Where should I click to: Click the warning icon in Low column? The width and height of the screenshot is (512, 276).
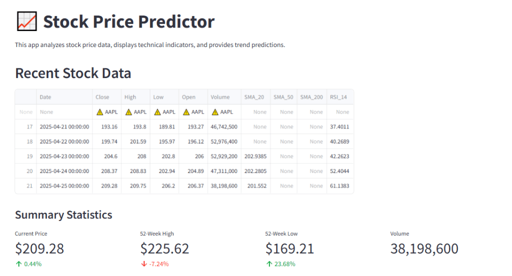click(158, 112)
